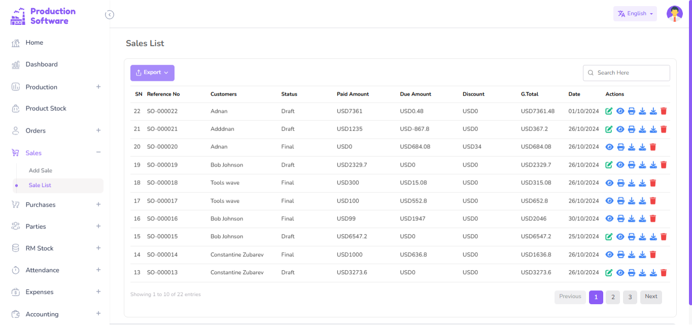Show details of SO-000016 using the eye icon

(609, 218)
